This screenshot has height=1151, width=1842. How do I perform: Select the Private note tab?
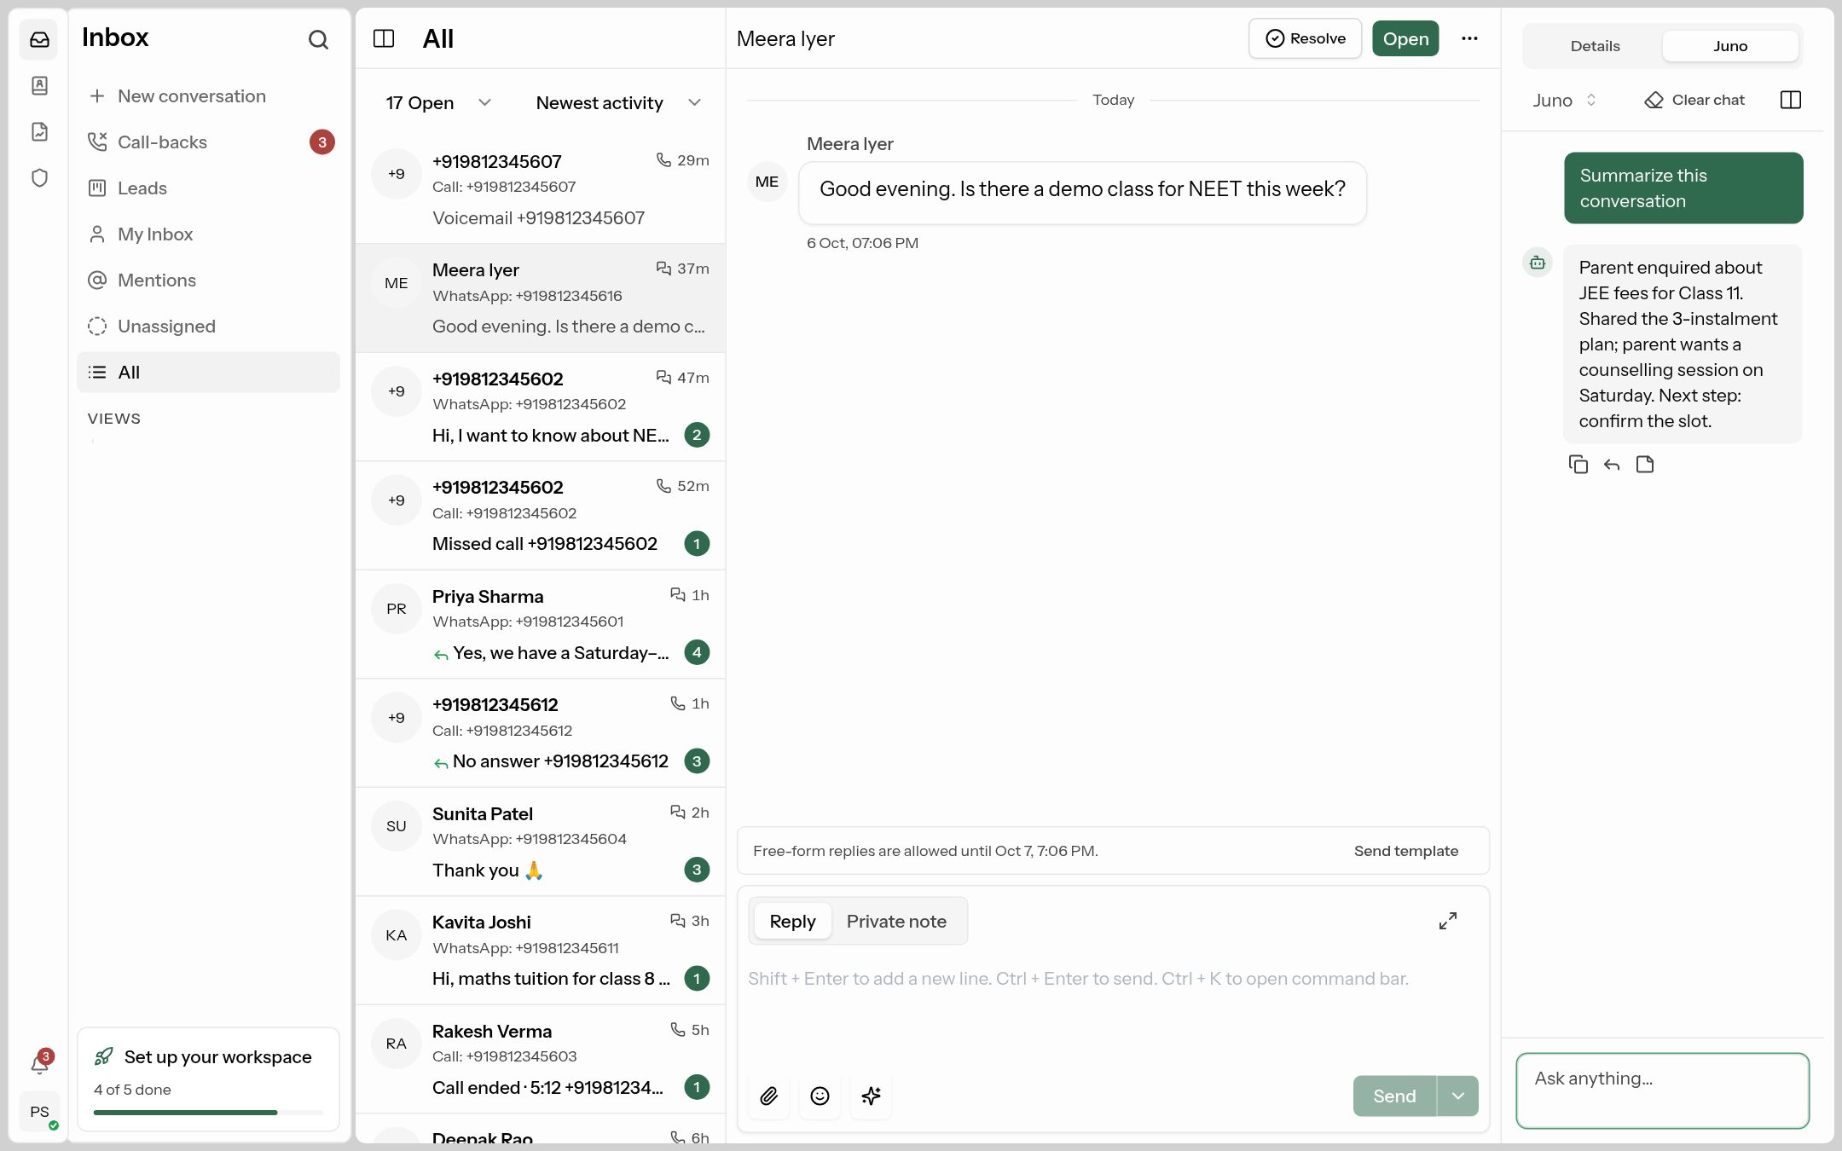pyautogui.click(x=896, y=921)
